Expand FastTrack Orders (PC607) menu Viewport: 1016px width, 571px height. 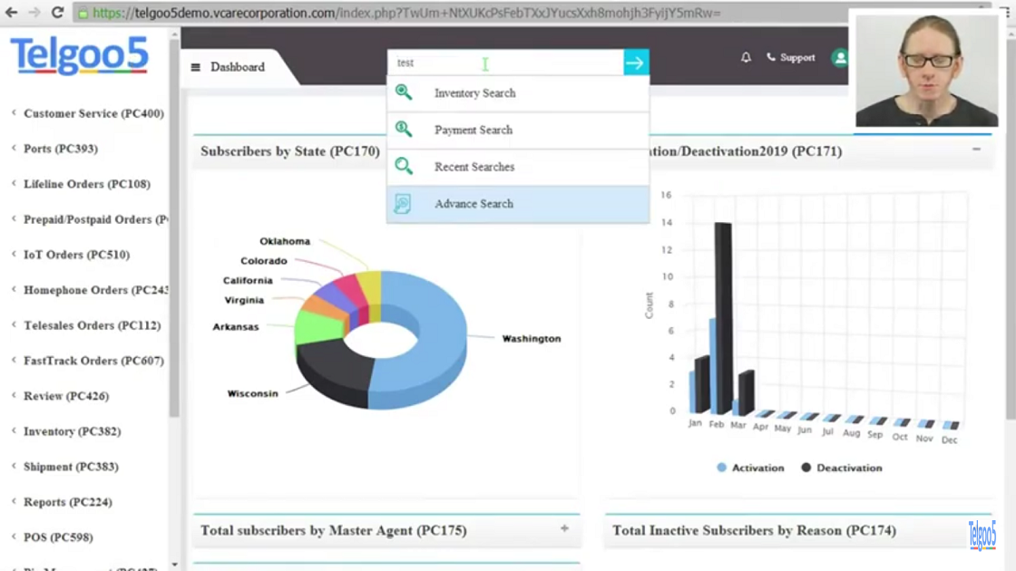(x=93, y=361)
